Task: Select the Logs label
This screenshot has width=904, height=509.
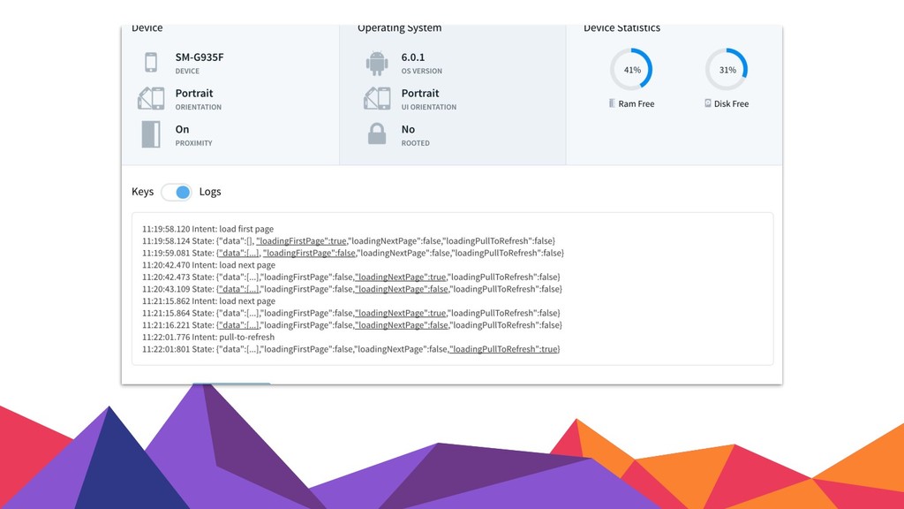Action: pyautogui.click(x=210, y=192)
